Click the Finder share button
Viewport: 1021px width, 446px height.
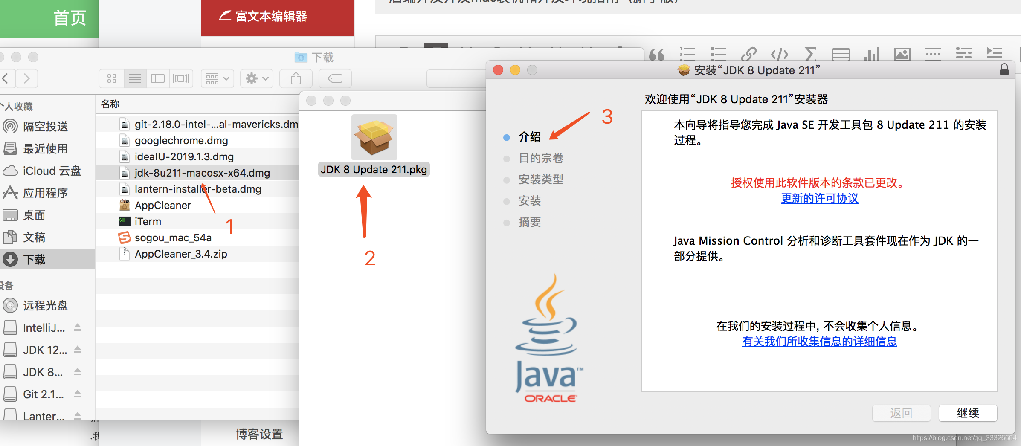pos(296,78)
